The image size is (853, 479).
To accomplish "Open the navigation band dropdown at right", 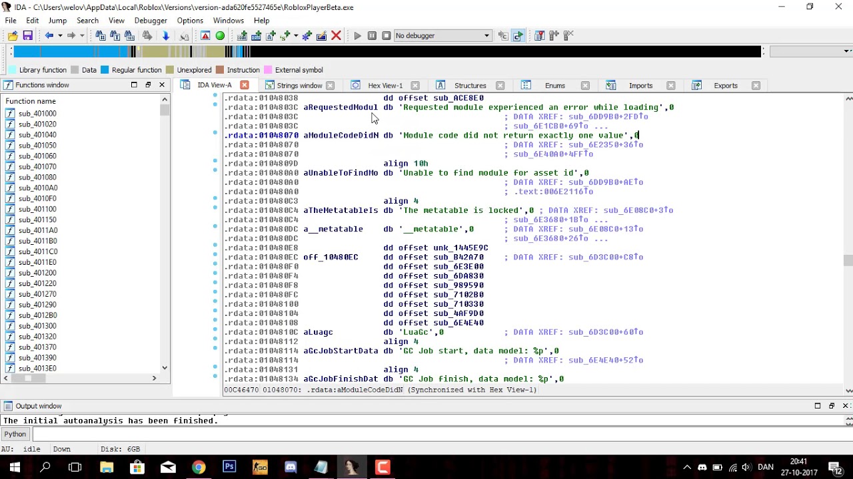I will click(846, 51).
